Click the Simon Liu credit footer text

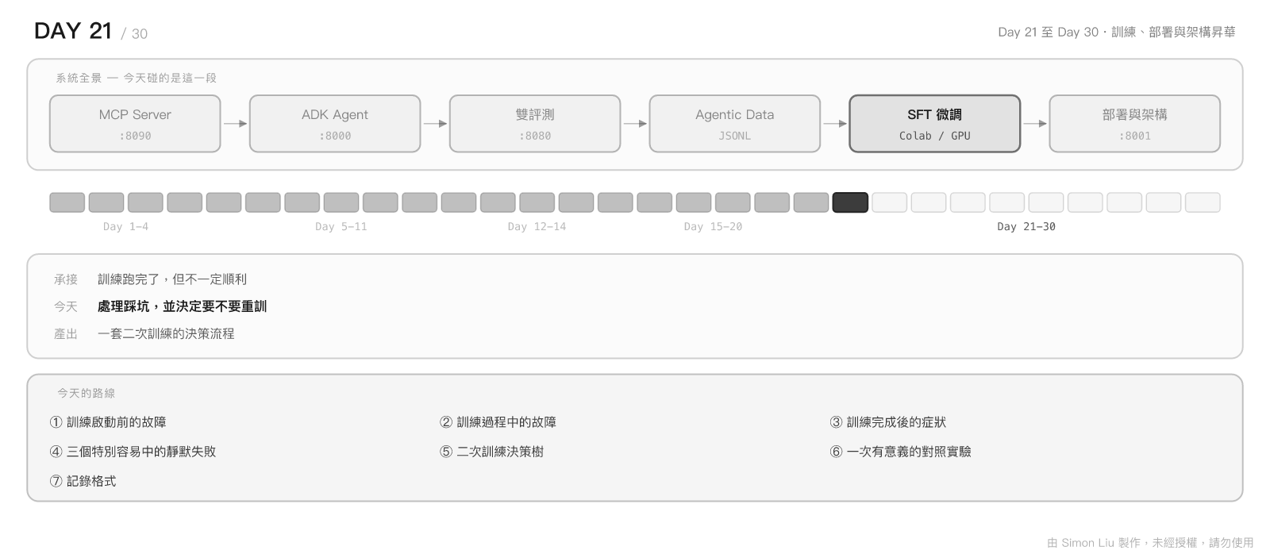coord(1150,543)
